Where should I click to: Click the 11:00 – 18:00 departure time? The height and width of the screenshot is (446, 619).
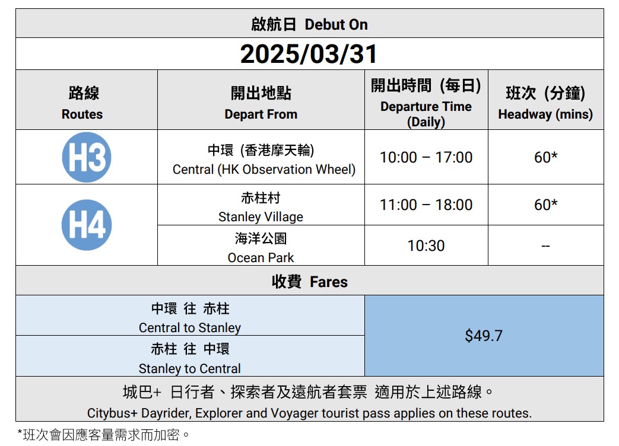click(x=426, y=205)
